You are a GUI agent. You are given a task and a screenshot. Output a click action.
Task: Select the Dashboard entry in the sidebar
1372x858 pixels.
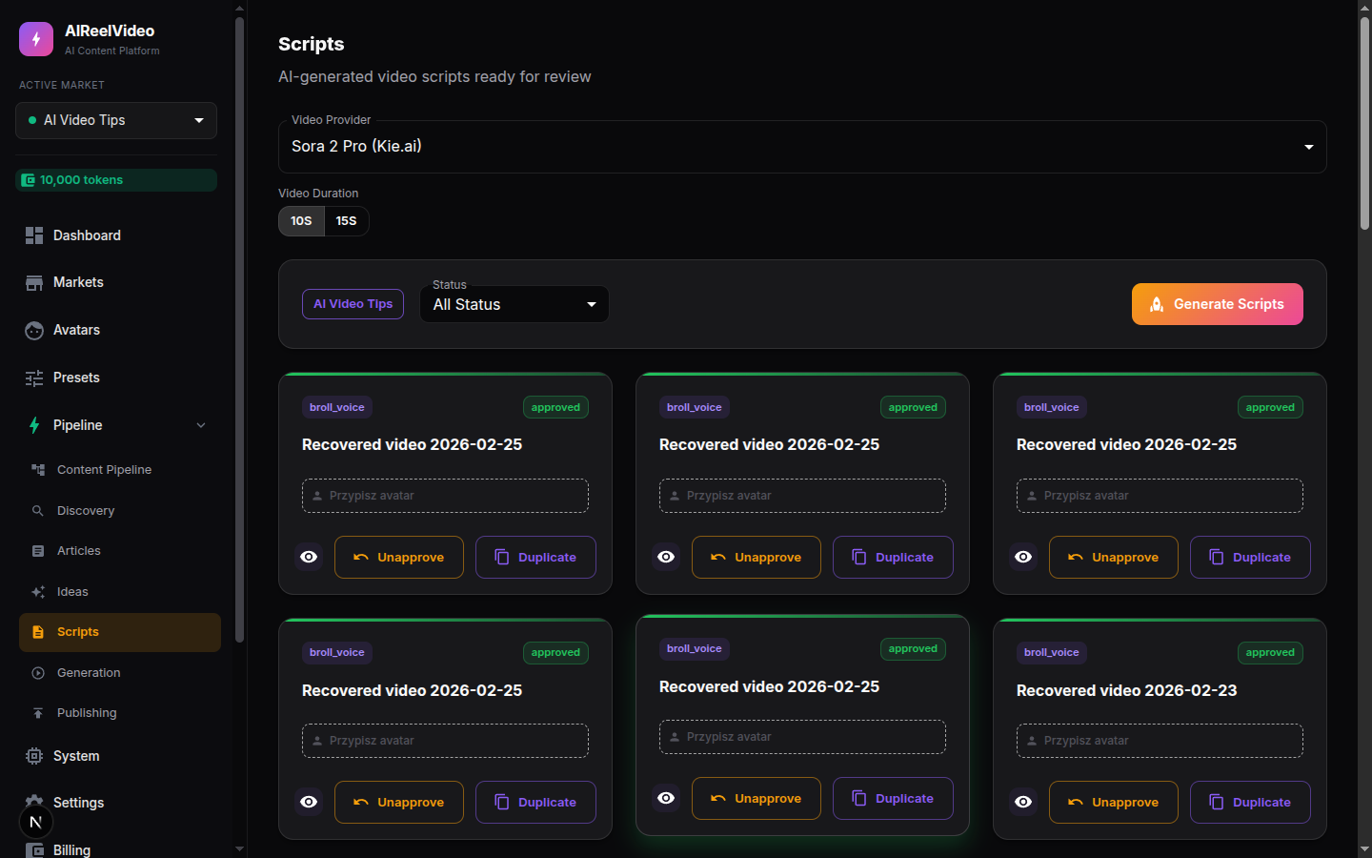point(88,235)
